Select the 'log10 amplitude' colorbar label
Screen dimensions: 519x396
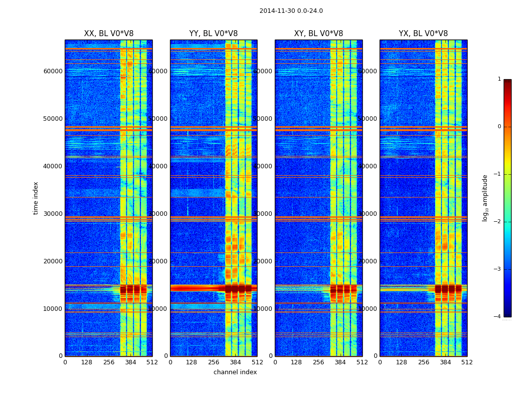point(485,198)
